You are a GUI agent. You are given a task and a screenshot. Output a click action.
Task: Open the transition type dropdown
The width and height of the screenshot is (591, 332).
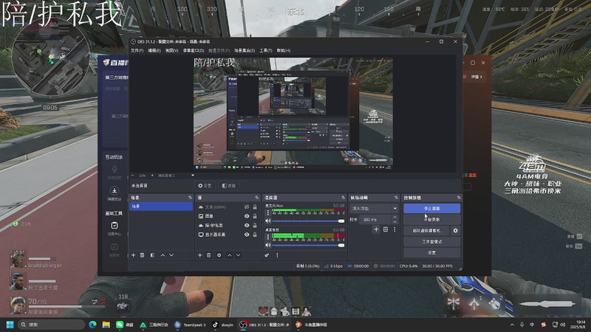[374, 208]
